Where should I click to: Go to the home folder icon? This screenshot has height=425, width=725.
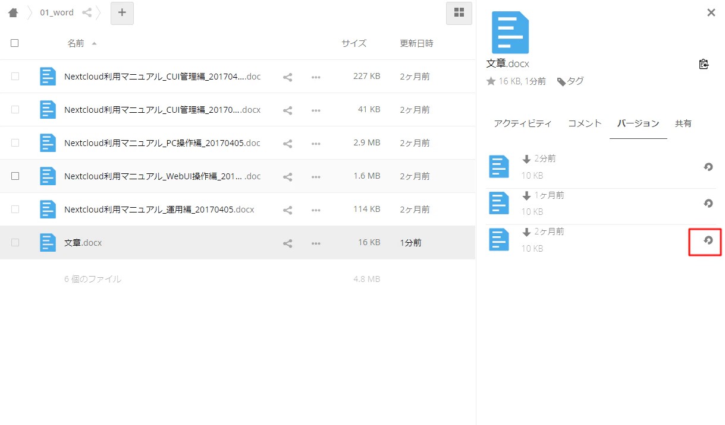tap(12, 12)
